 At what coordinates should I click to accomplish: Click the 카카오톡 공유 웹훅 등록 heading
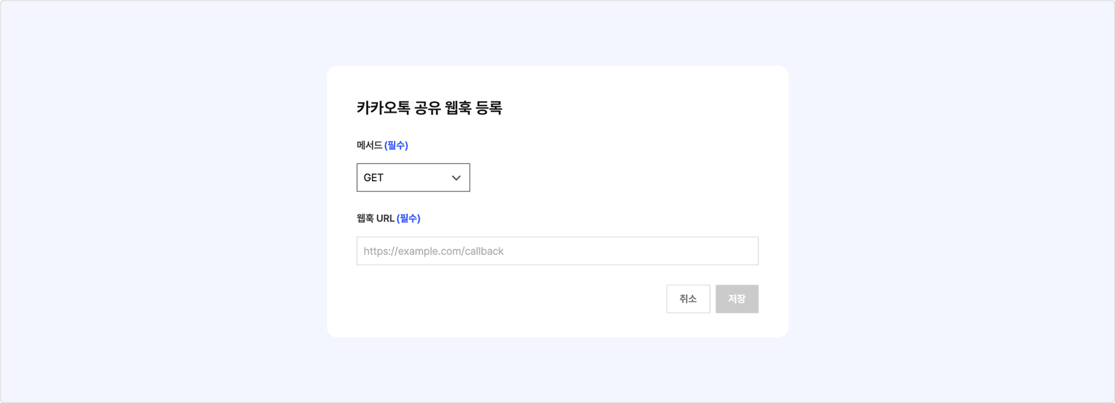point(429,108)
